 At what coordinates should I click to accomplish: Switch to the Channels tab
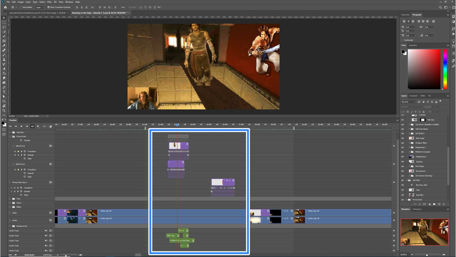point(414,96)
